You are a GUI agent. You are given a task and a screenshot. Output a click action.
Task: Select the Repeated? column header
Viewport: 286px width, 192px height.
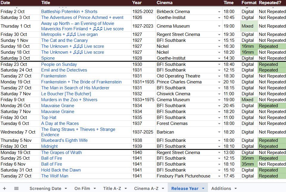click(x=270, y=3)
